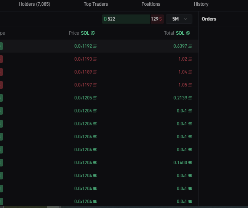Click SOL icon beside price 0.0₄1197

tap(95, 85)
